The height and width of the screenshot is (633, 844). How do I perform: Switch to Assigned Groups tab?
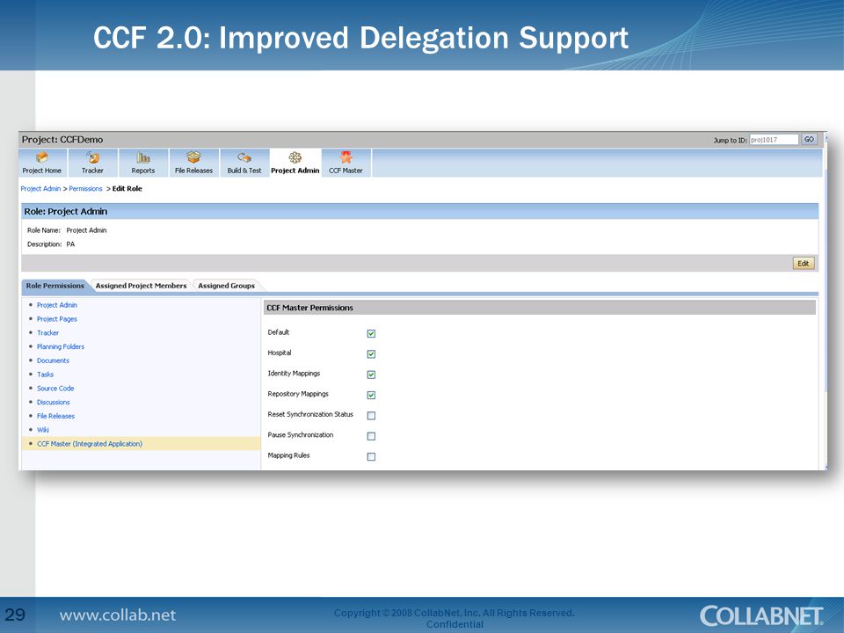point(226,286)
